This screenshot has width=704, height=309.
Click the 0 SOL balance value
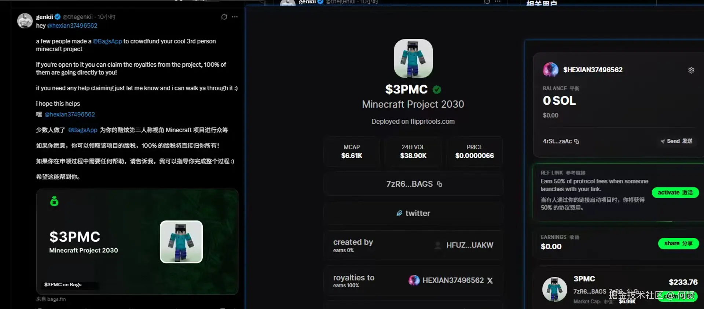tap(559, 101)
